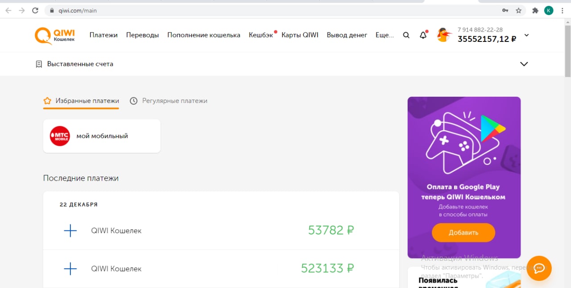Viewport: 571px width, 288px height.
Task: Open Карты QIWI menu item
Action: 300,35
